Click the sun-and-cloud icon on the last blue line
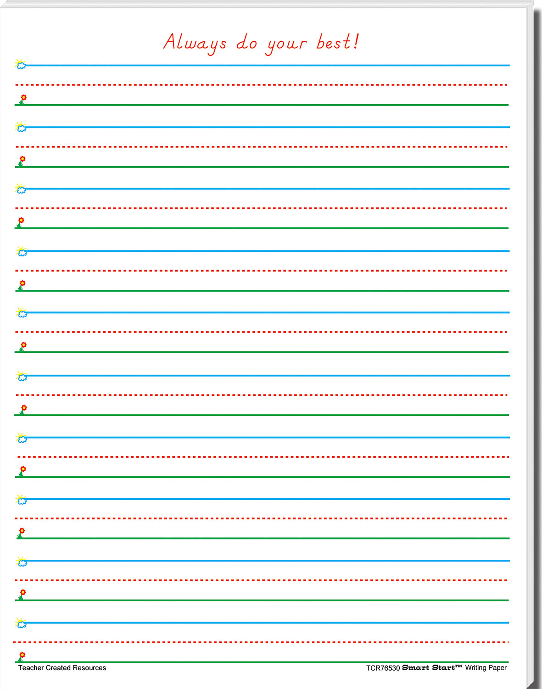Image resolution: width=542 pixels, height=689 pixels. [21, 623]
